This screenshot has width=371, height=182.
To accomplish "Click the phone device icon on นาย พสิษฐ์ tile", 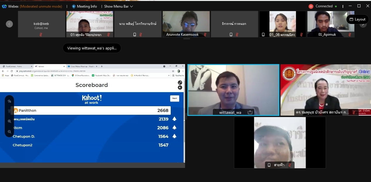I will pyautogui.click(x=135, y=35).
